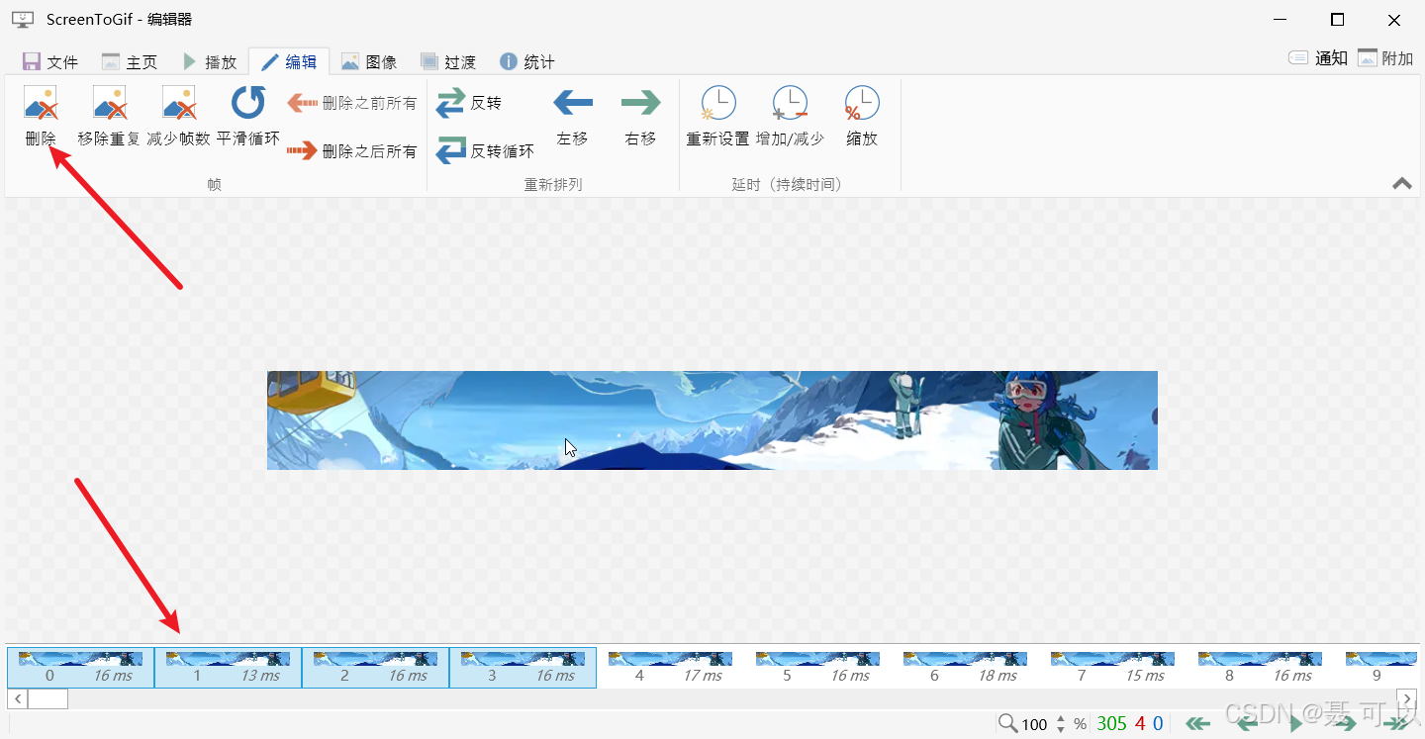Switch to the 图像 tab
Viewport: 1425px width, 739px height.
369,61
